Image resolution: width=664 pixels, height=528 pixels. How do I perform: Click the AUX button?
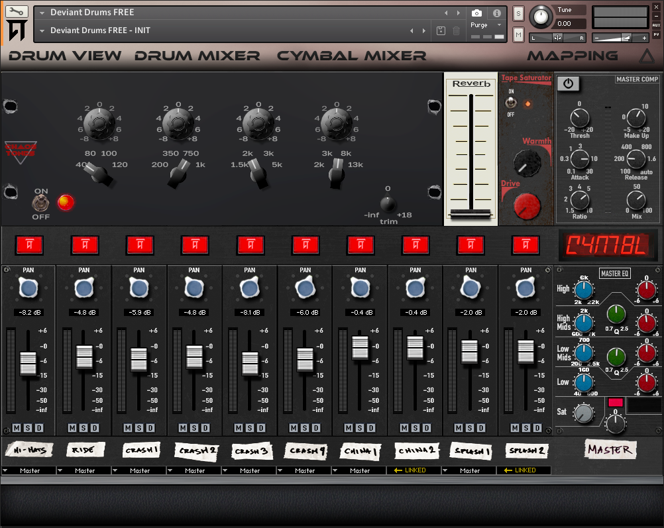pyautogui.click(x=656, y=25)
